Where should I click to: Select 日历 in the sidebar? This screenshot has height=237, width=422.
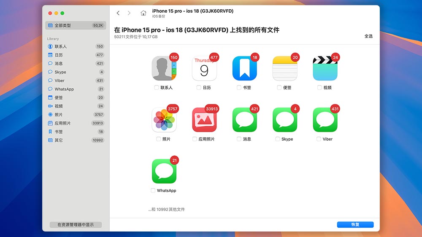point(76,55)
